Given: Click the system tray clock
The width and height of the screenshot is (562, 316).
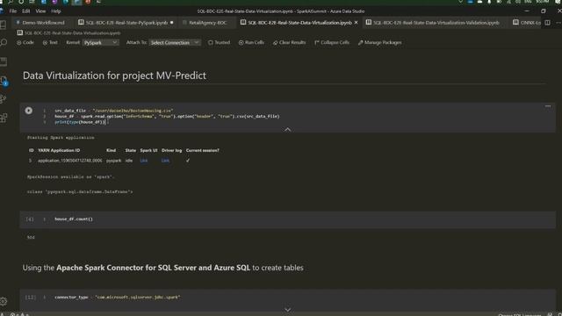Looking at the screenshot, I should (543, 2).
